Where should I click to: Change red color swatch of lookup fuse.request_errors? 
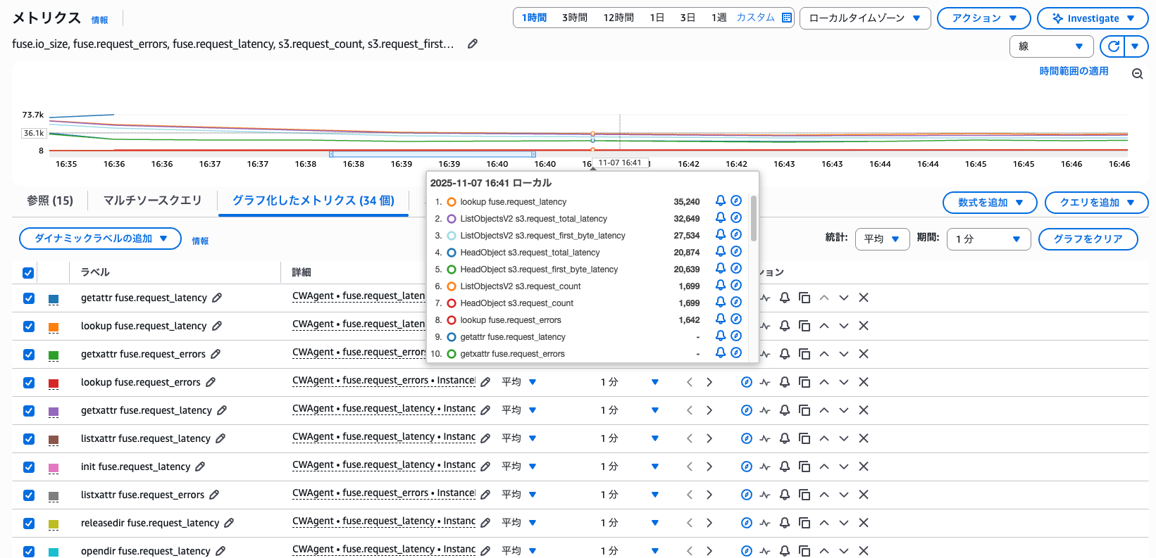[x=54, y=383]
